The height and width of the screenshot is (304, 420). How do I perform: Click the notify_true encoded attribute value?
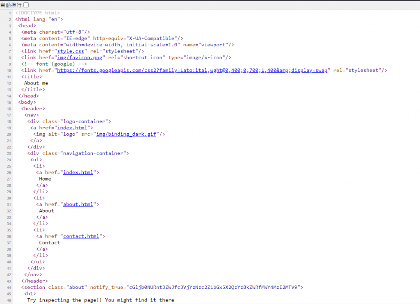coord(213,287)
